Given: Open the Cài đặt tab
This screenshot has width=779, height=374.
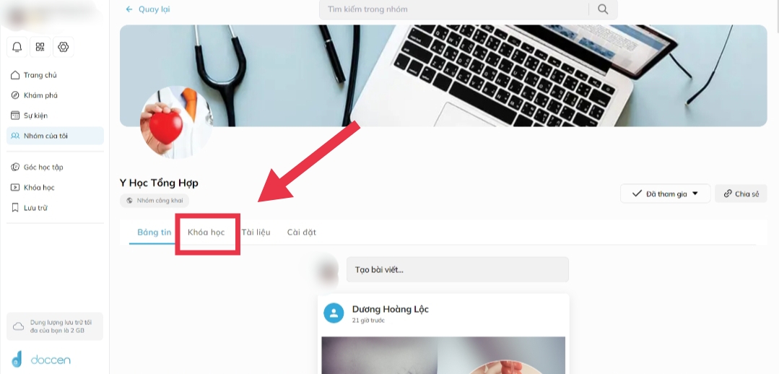Looking at the screenshot, I should [302, 232].
